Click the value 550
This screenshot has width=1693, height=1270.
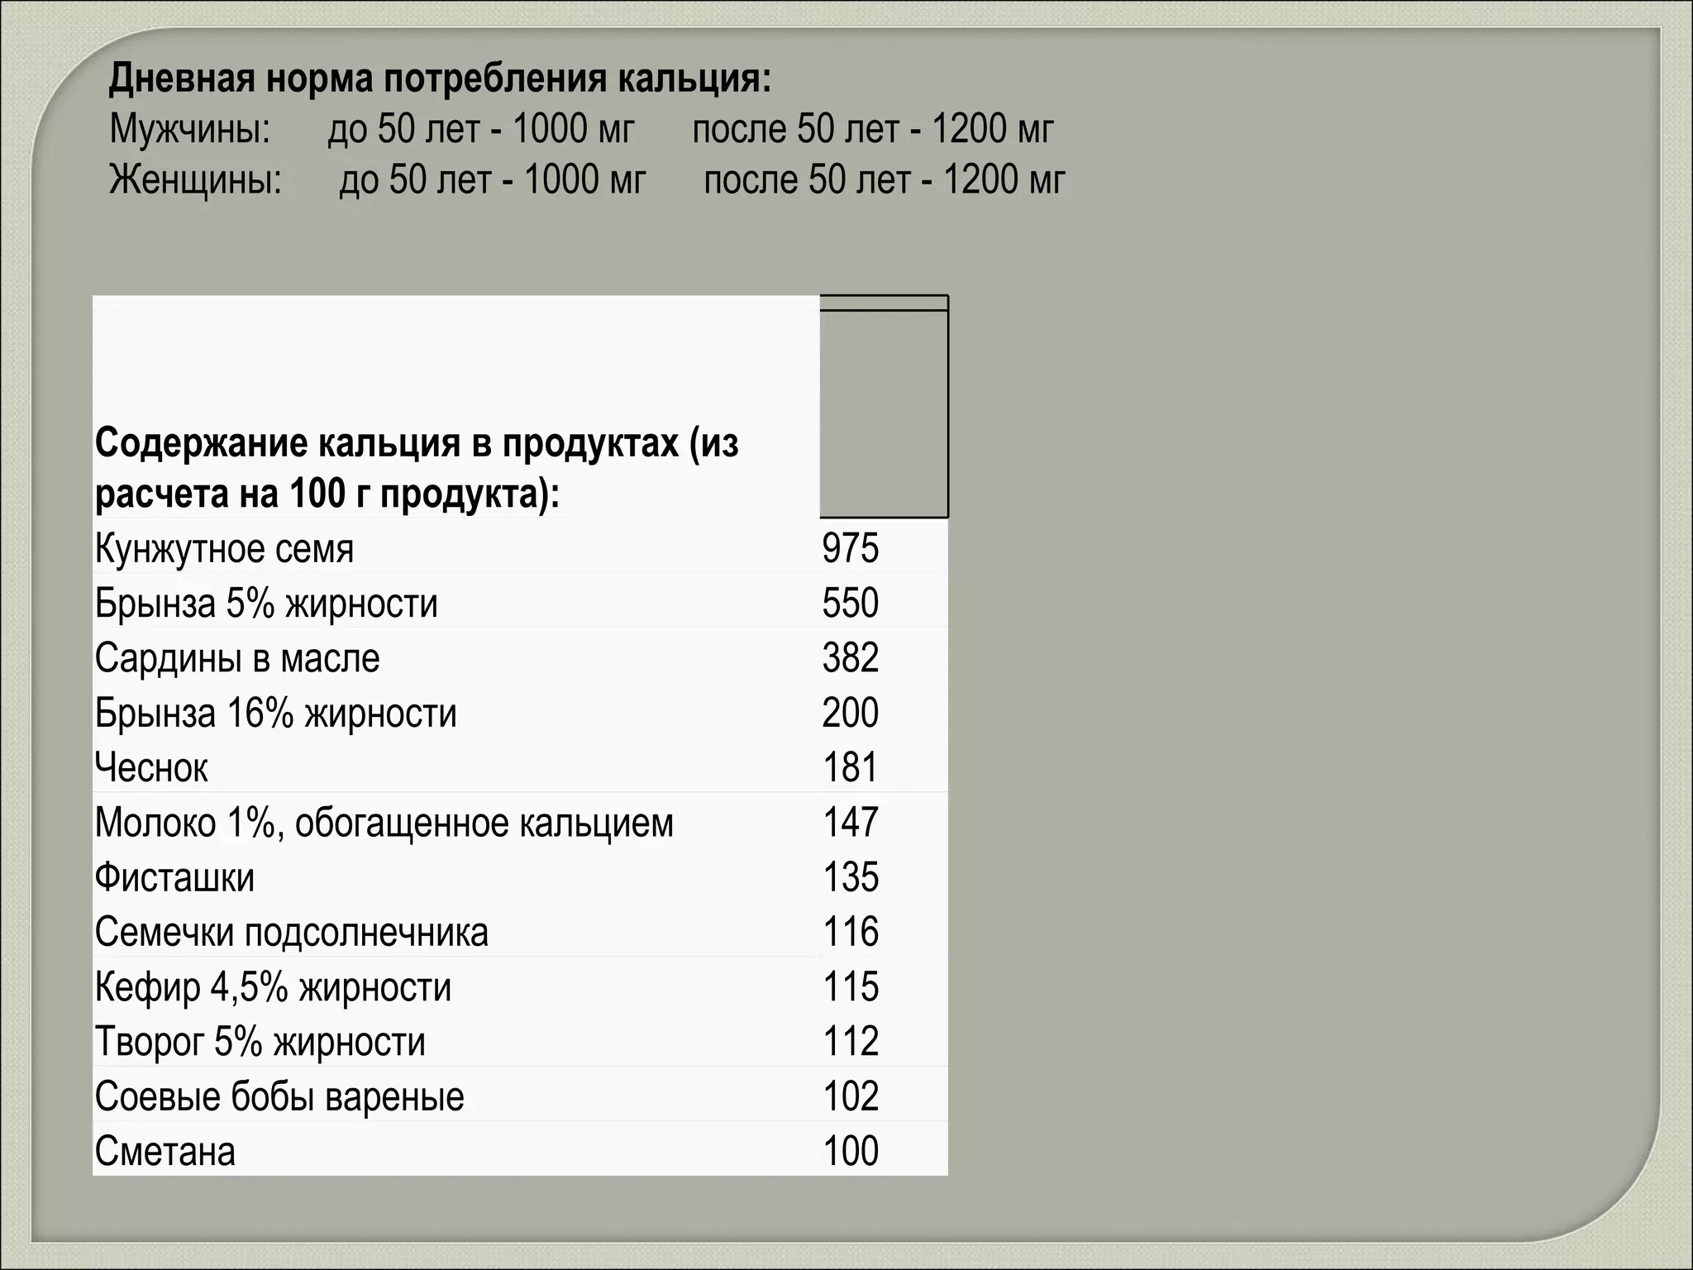tap(851, 603)
